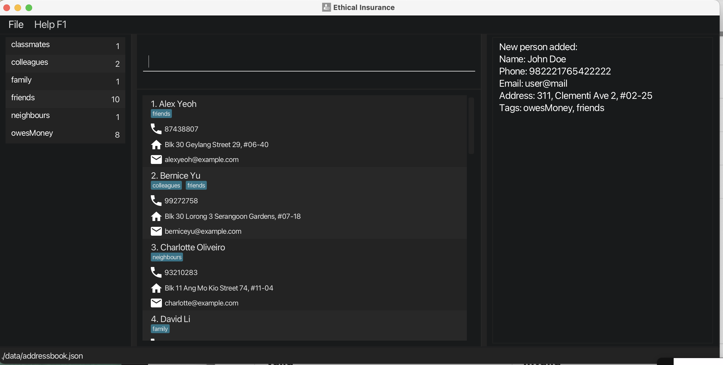This screenshot has width=723, height=365.
Task: Click the contact list scrollbar
Action: [471, 126]
